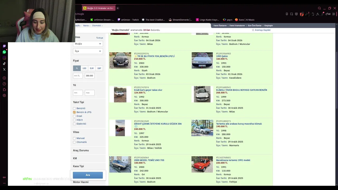The width and height of the screenshot is (338, 190).
Task: Click the max price field showing 300.000
Action: click(x=90, y=76)
